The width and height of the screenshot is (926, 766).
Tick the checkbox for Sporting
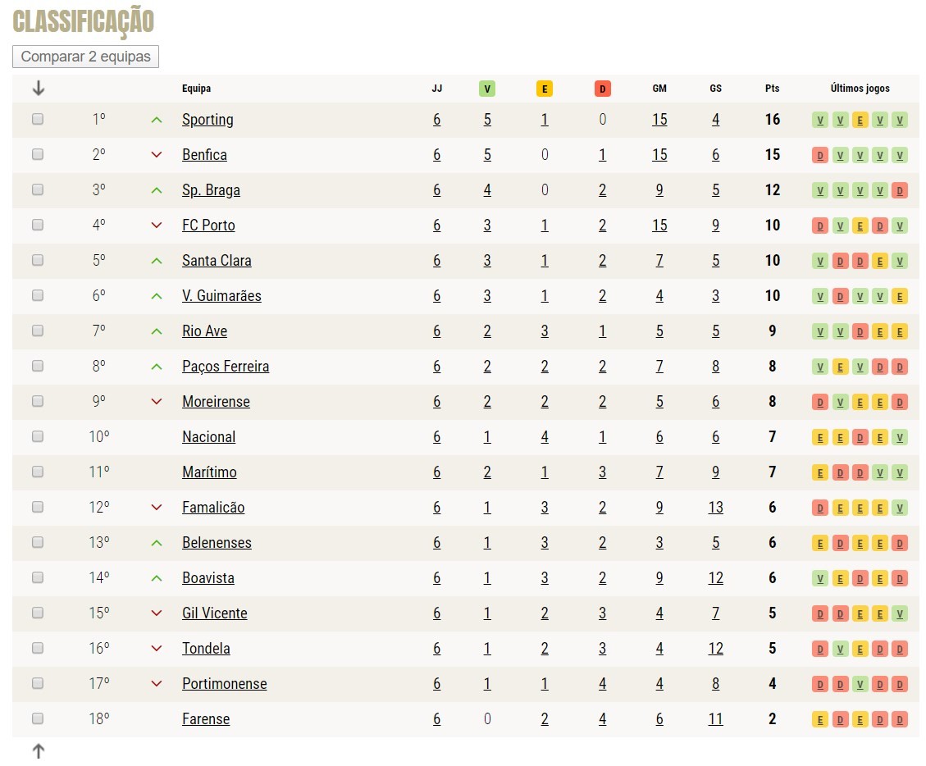click(x=38, y=120)
